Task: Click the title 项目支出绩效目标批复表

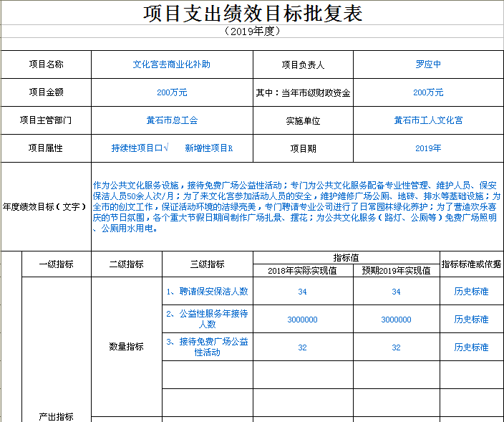Action: pos(252,13)
